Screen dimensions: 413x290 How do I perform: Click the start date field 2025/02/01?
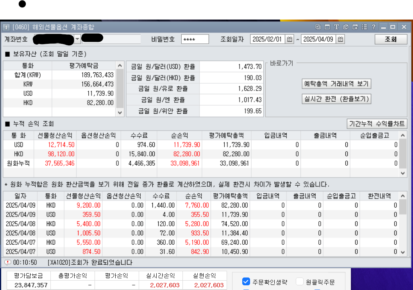click(x=267, y=39)
